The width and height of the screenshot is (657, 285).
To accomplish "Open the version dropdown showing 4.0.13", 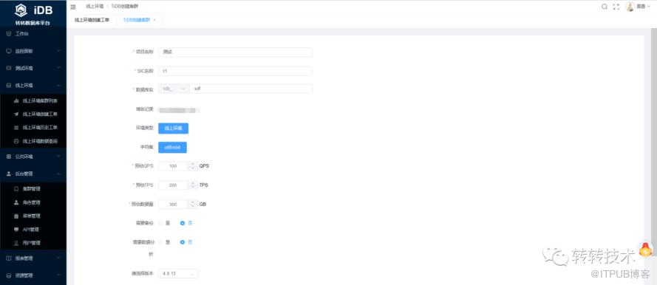I will [x=178, y=274].
